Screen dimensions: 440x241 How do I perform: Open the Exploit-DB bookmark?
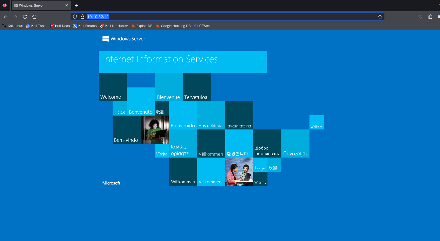[x=142, y=26]
